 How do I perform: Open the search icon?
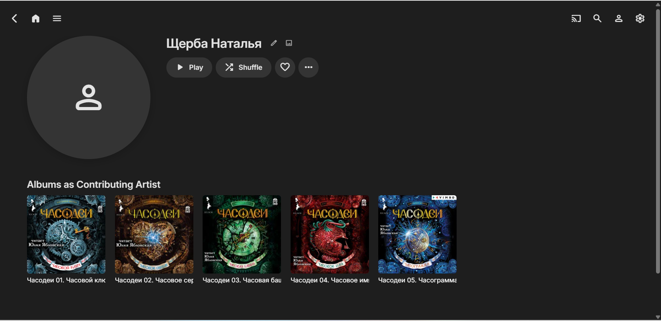tap(597, 18)
